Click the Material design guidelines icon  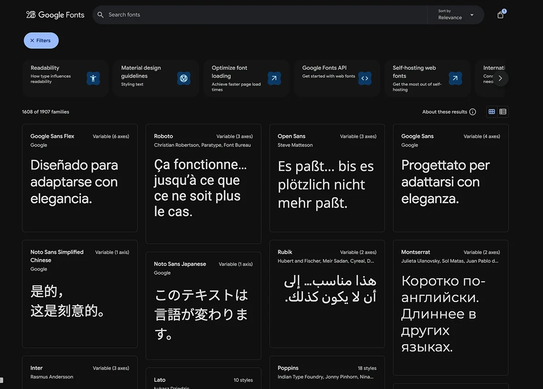point(184,78)
